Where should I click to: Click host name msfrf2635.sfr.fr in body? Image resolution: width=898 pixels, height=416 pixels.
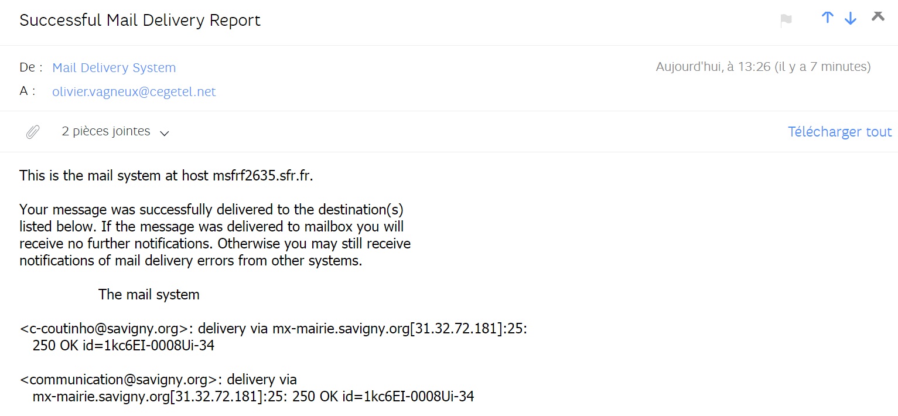coord(263,176)
